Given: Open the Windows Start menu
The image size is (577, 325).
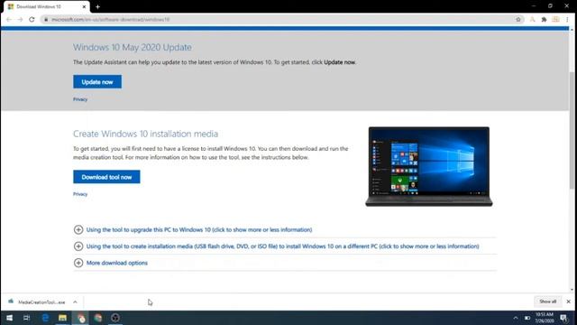Looking at the screenshot, I should (x=10, y=318).
